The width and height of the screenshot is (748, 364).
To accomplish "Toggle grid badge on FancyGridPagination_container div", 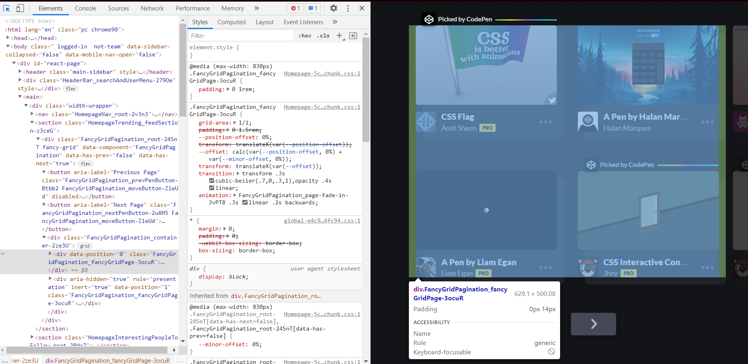I will pyautogui.click(x=85, y=246).
